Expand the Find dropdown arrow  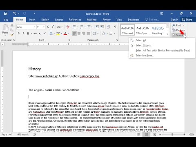184,25
